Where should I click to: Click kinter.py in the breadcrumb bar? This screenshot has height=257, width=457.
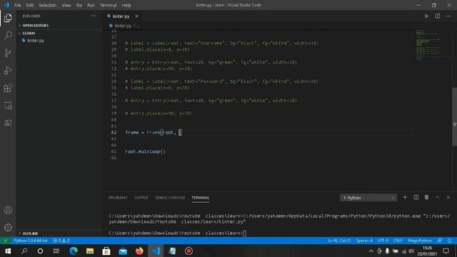[123, 26]
